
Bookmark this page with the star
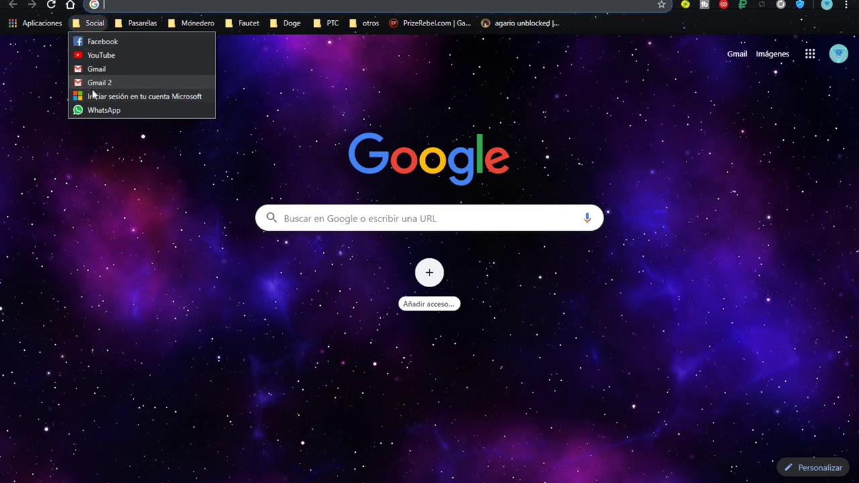(x=661, y=5)
